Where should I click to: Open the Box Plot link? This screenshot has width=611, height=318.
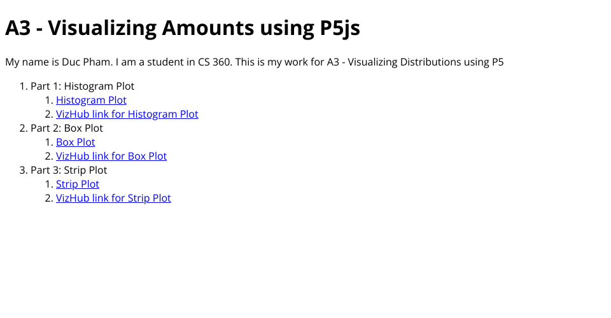(x=75, y=142)
